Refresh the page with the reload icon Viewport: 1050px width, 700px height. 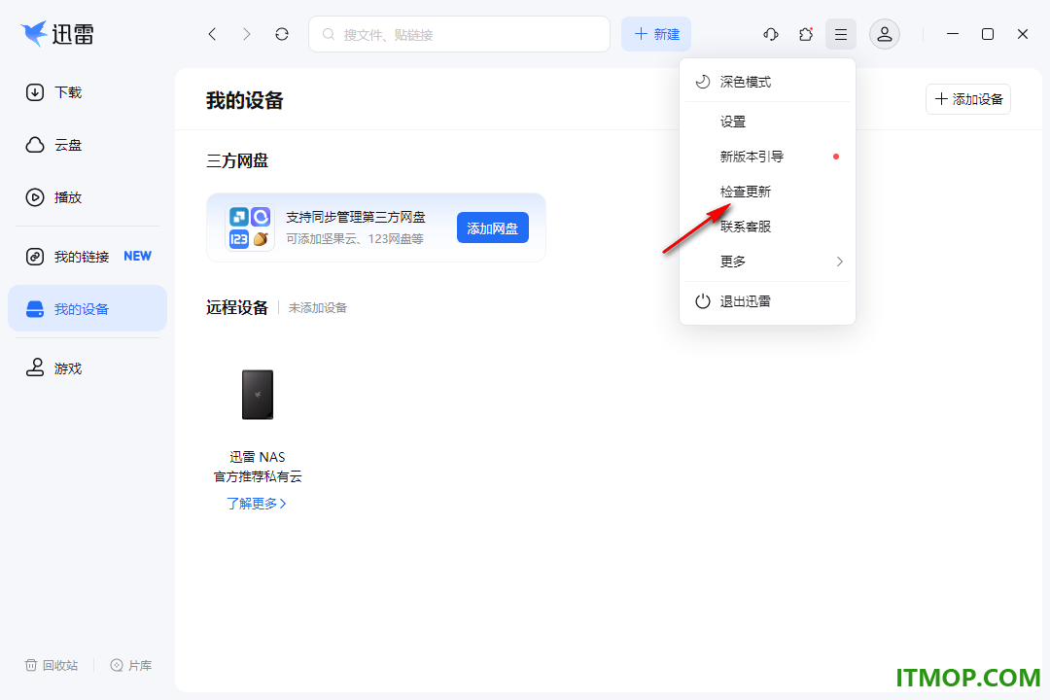282,34
